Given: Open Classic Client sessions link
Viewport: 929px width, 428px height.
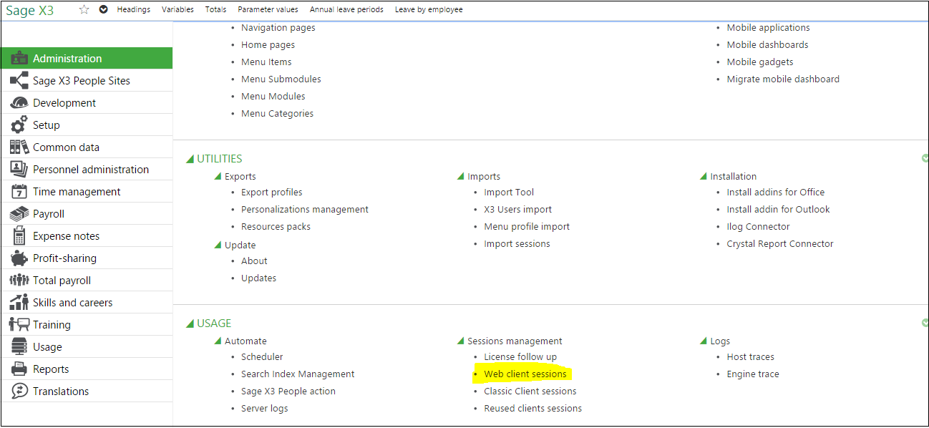Looking at the screenshot, I should pos(530,391).
